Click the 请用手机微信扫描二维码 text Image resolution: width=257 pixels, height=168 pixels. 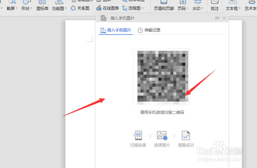click(162, 113)
